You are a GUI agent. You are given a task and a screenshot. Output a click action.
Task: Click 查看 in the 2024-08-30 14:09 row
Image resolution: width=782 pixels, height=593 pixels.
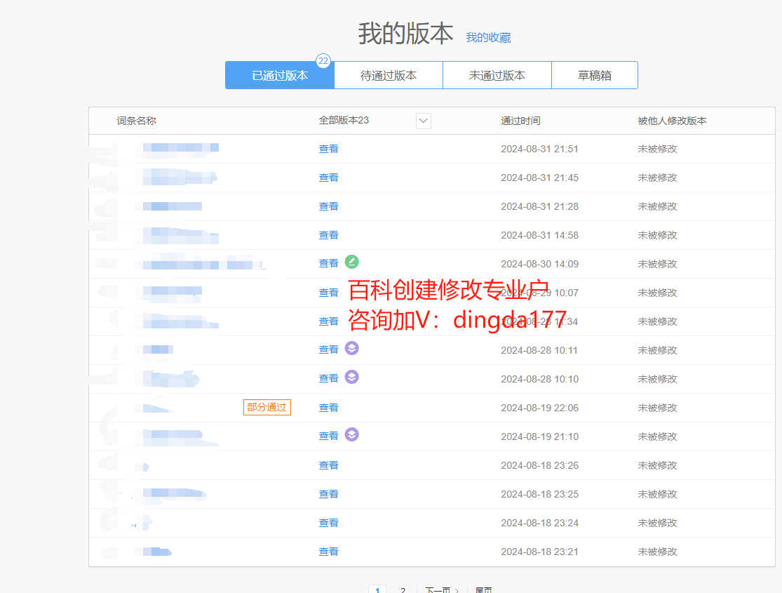(x=329, y=263)
